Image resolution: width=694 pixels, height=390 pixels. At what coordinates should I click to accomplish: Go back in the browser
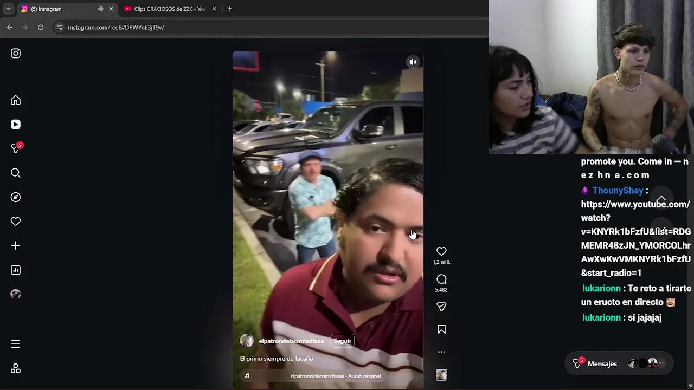click(10, 27)
